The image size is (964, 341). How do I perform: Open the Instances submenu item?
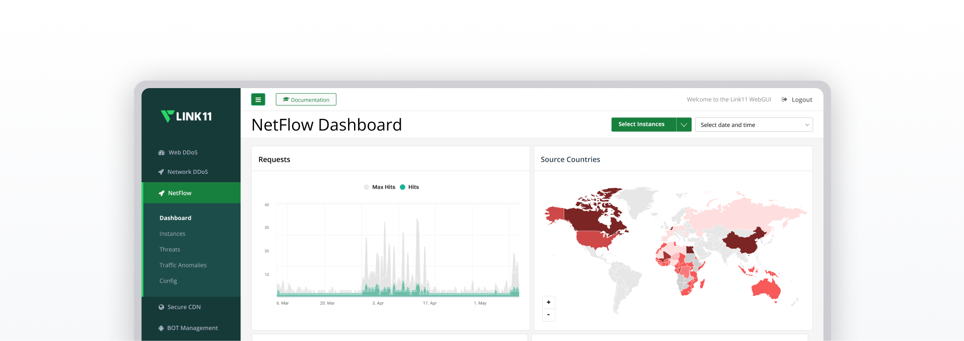pyautogui.click(x=172, y=234)
